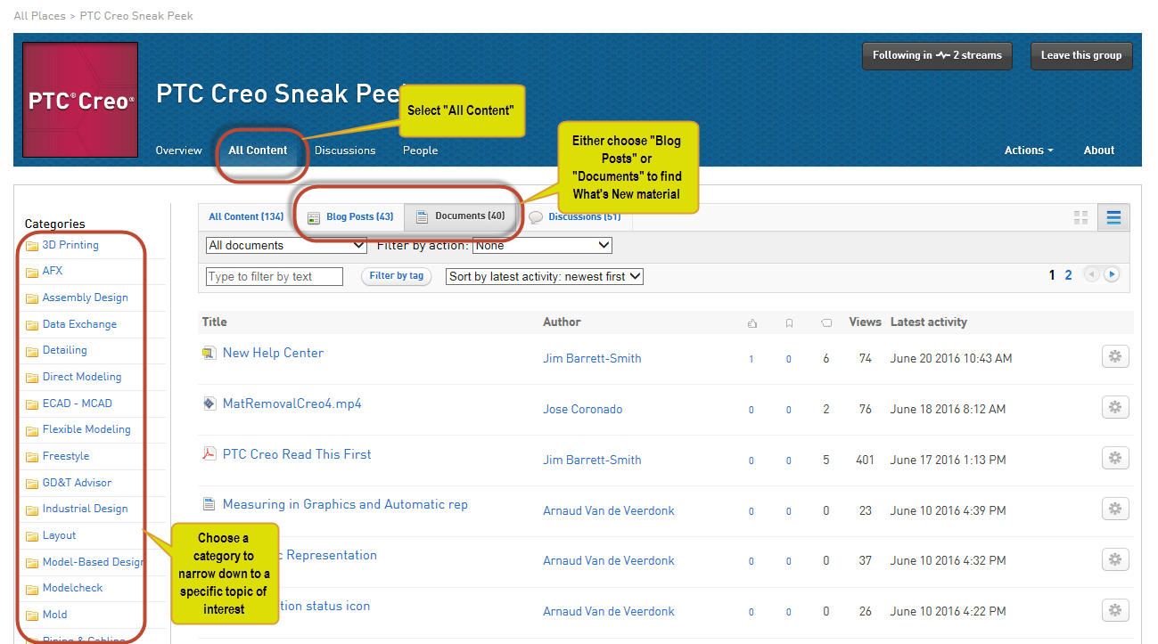Open gear menu for New Help Center
Image resolution: width=1158 pixels, height=644 pixels.
[x=1115, y=356]
